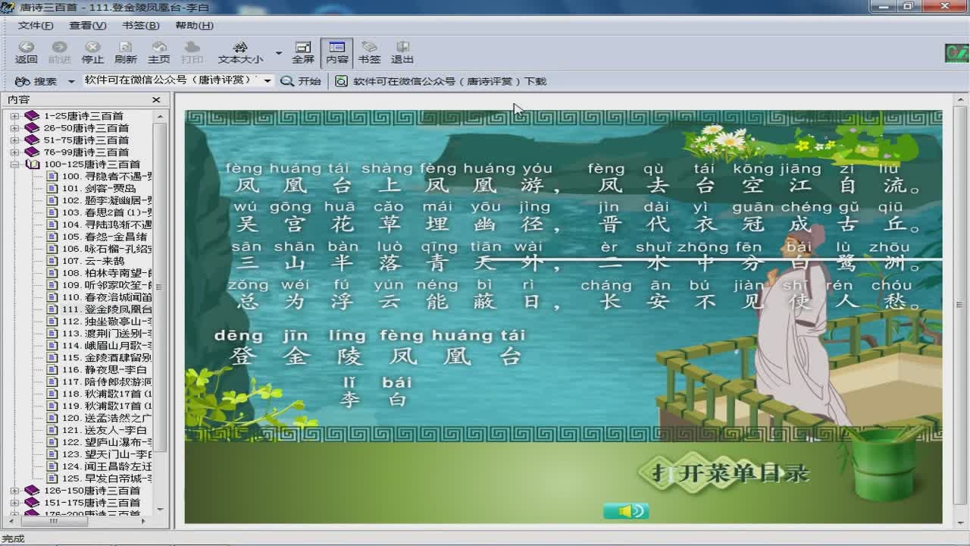
Task: Toggle the 内容 contents panel button
Action: pos(336,52)
